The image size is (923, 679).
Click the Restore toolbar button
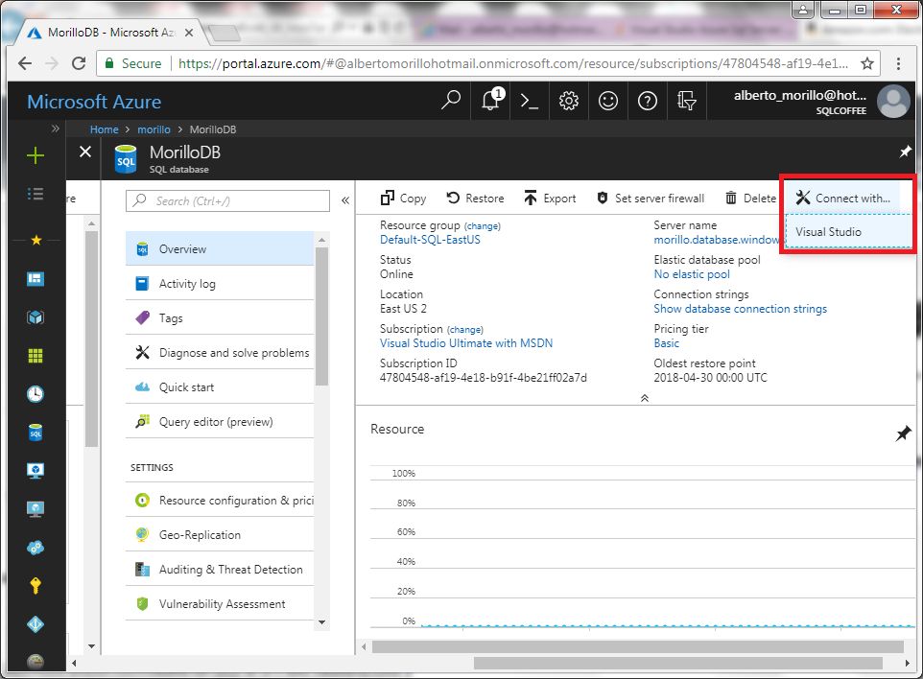click(475, 199)
